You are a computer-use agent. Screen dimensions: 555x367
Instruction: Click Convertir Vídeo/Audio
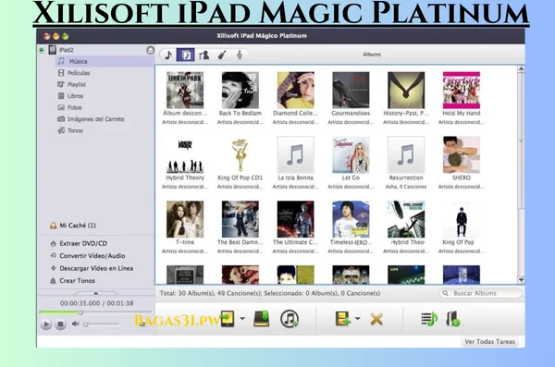click(92, 255)
